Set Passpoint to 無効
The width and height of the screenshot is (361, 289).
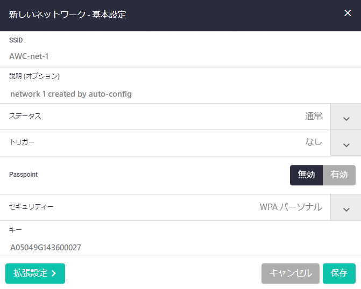pos(306,175)
